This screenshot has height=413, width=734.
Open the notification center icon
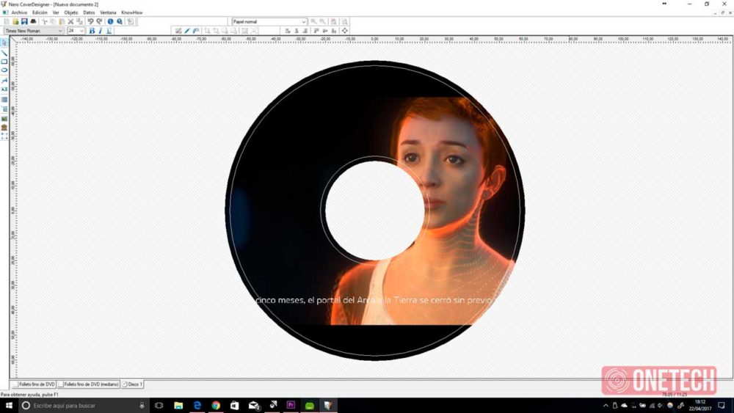pos(722,406)
